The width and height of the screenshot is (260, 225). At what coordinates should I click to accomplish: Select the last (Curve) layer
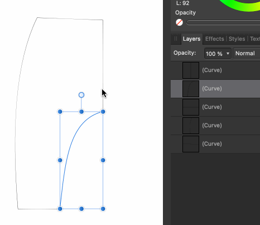pos(215,144)
